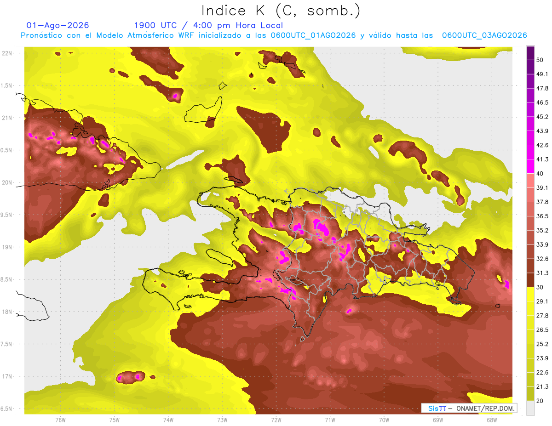The height and width of the screenshot is (426, 552).
Task: Click legend value "32.6"
Action: [x=542, y=259]
